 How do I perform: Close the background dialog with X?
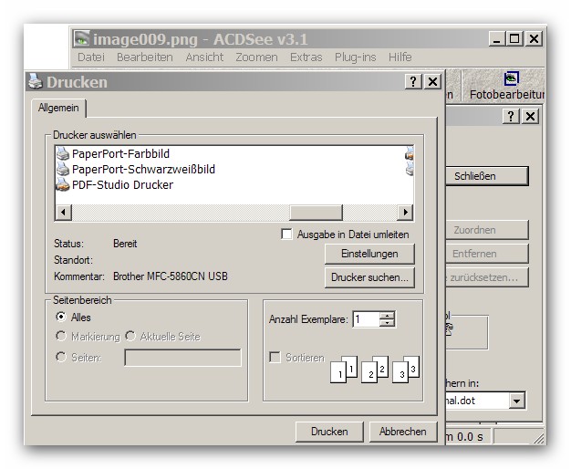coord(530,116)
